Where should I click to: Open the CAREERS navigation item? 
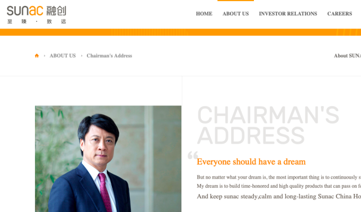340,14
